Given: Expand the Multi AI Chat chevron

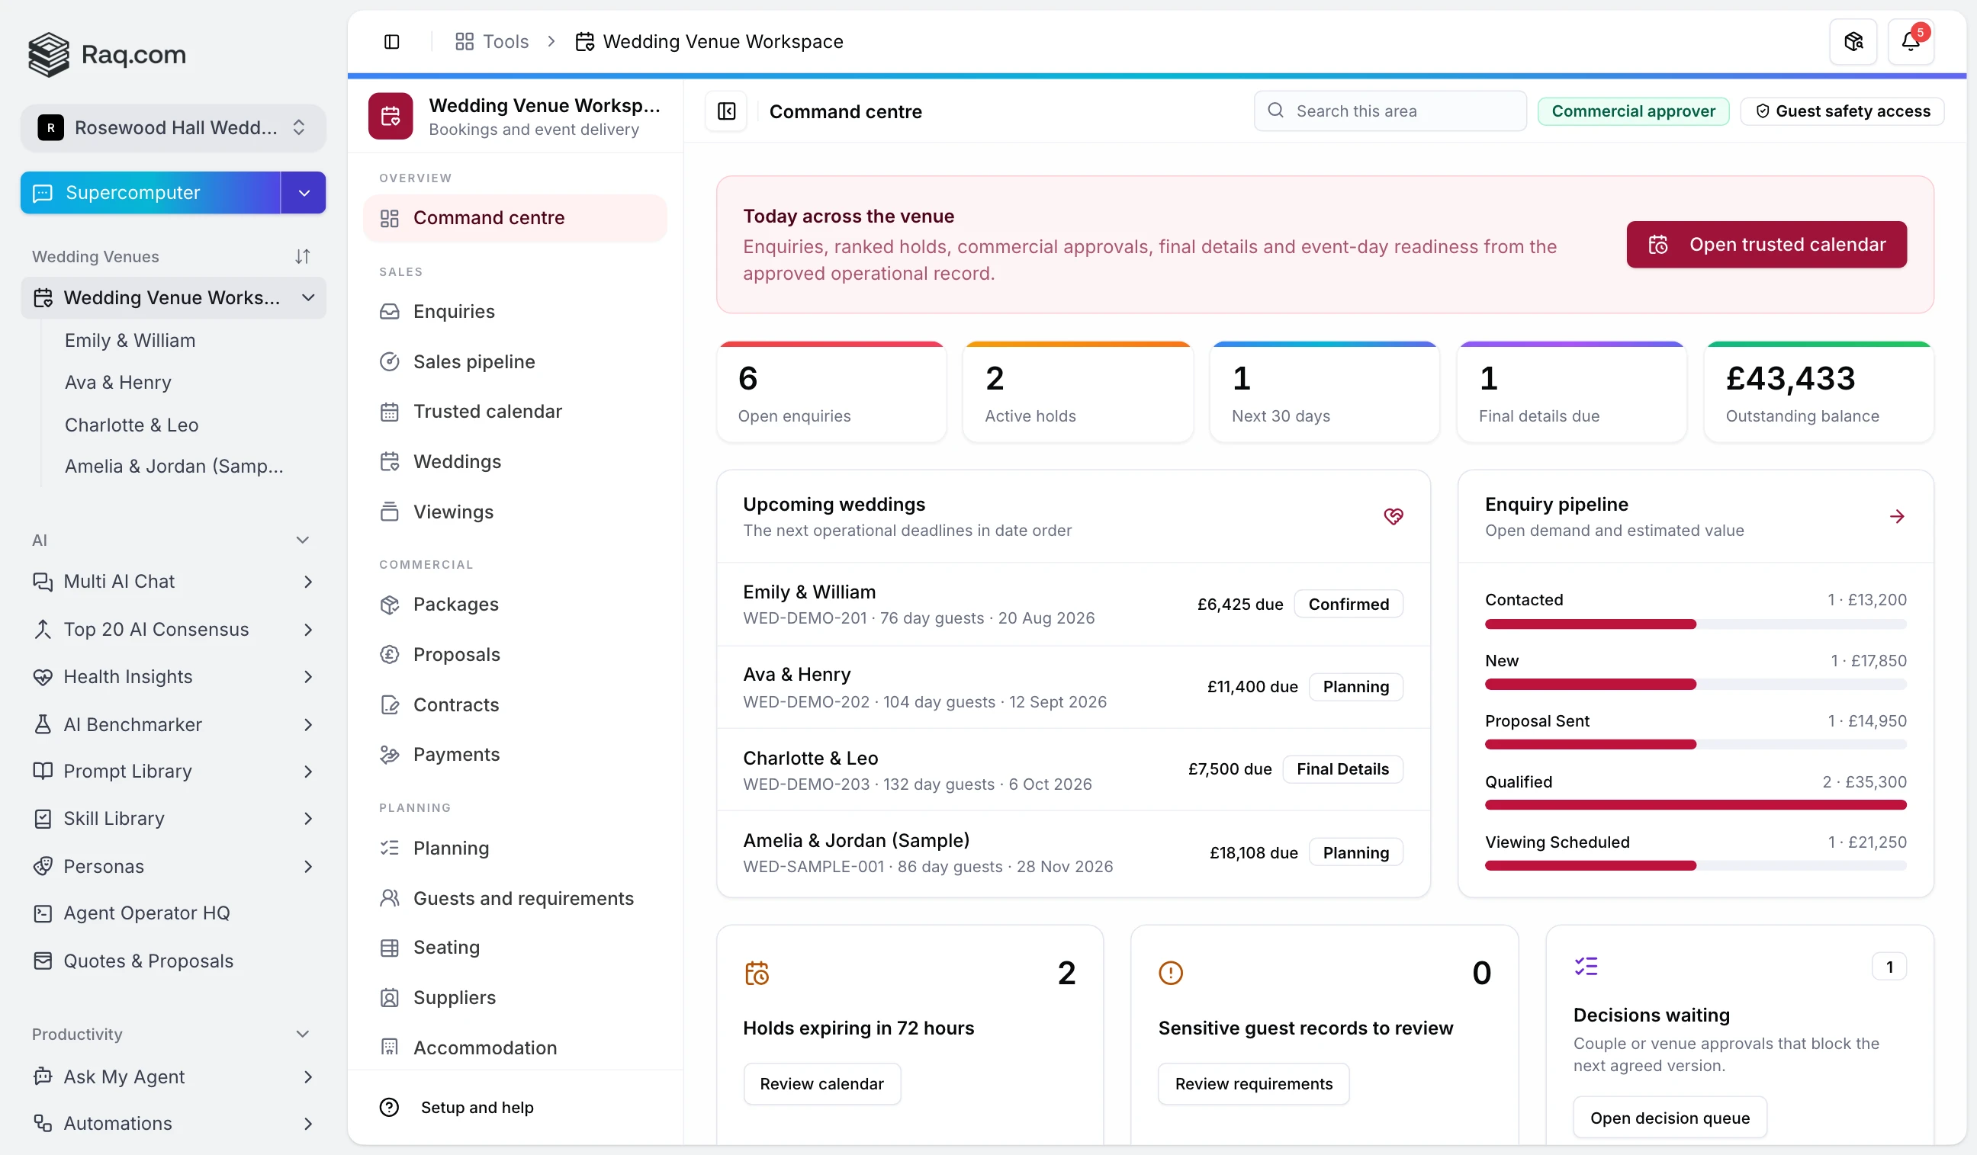Looking at the screenshot, I should (x=307, y=581).
